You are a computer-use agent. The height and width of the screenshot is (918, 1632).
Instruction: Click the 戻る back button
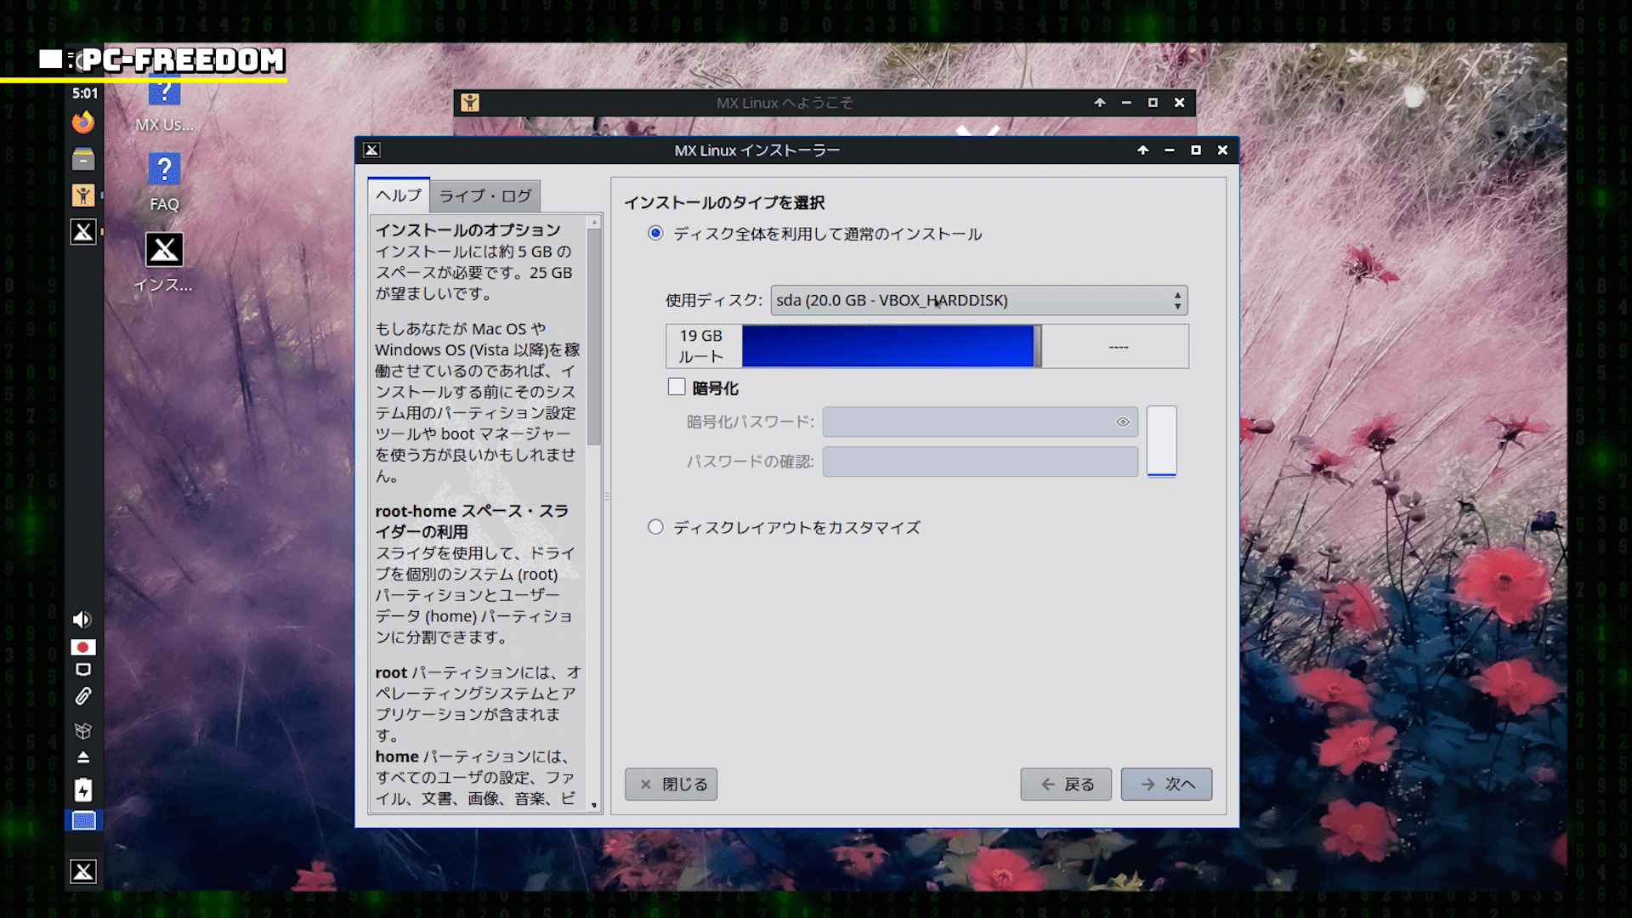coord(1066,785)
